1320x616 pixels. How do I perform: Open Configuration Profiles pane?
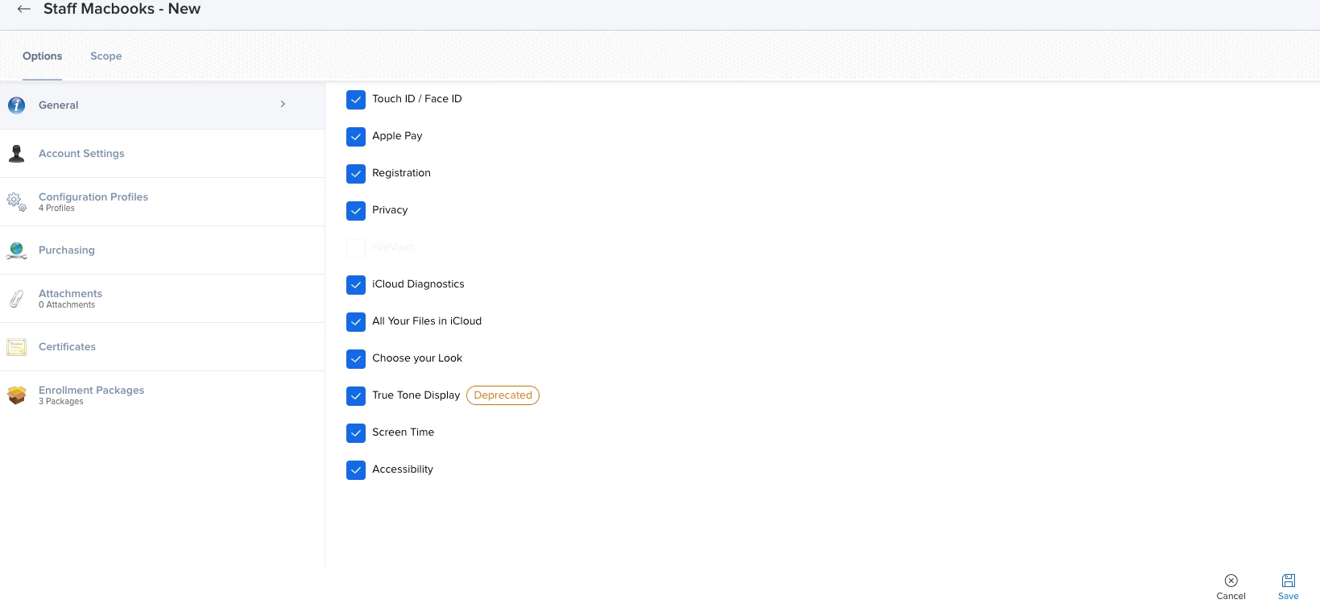coord(162,201)
